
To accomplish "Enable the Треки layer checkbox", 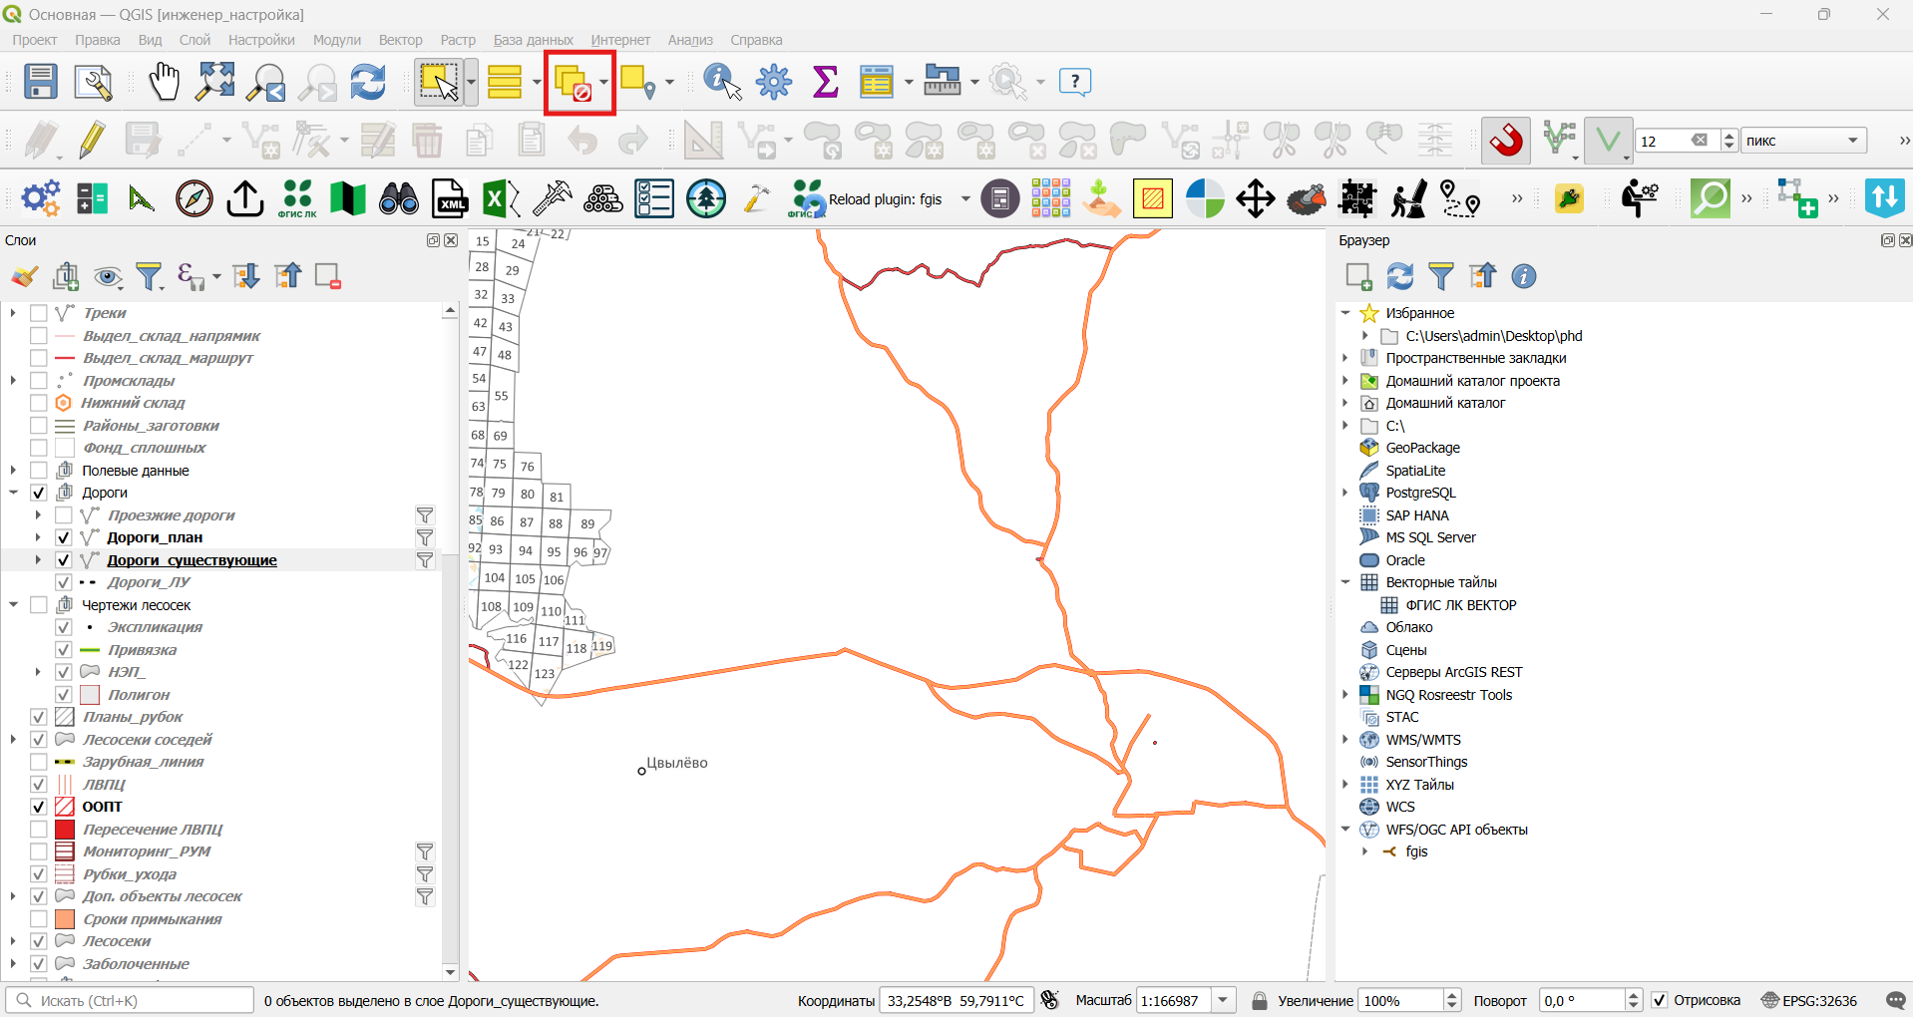I will [39, 313].
